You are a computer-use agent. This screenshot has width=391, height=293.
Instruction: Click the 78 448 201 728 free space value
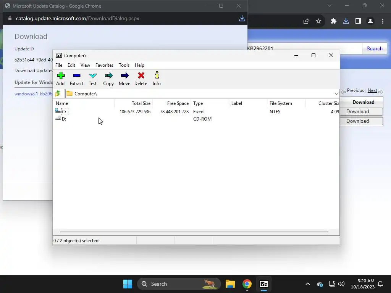click(x=174, y=112)
